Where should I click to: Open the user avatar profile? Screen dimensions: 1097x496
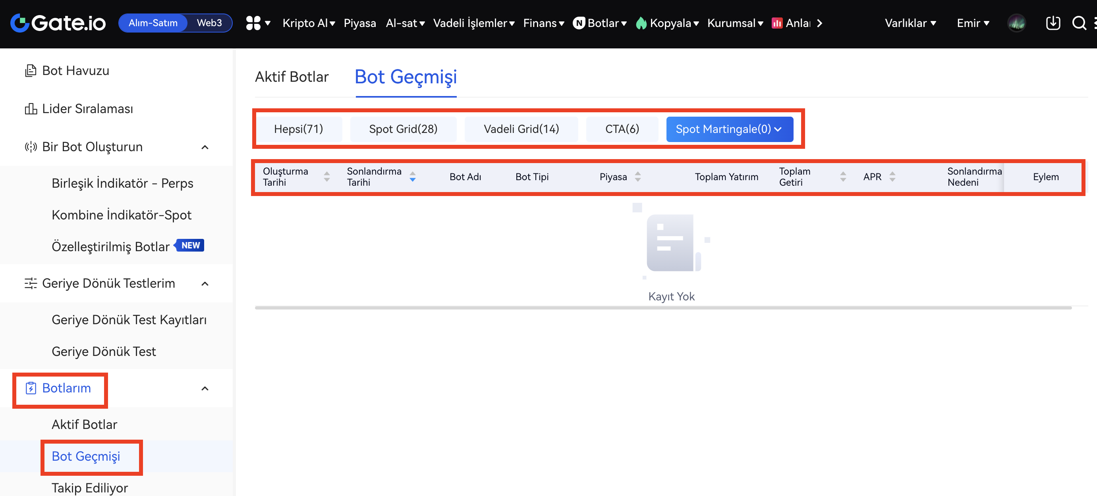click(x=1016, y=23)
